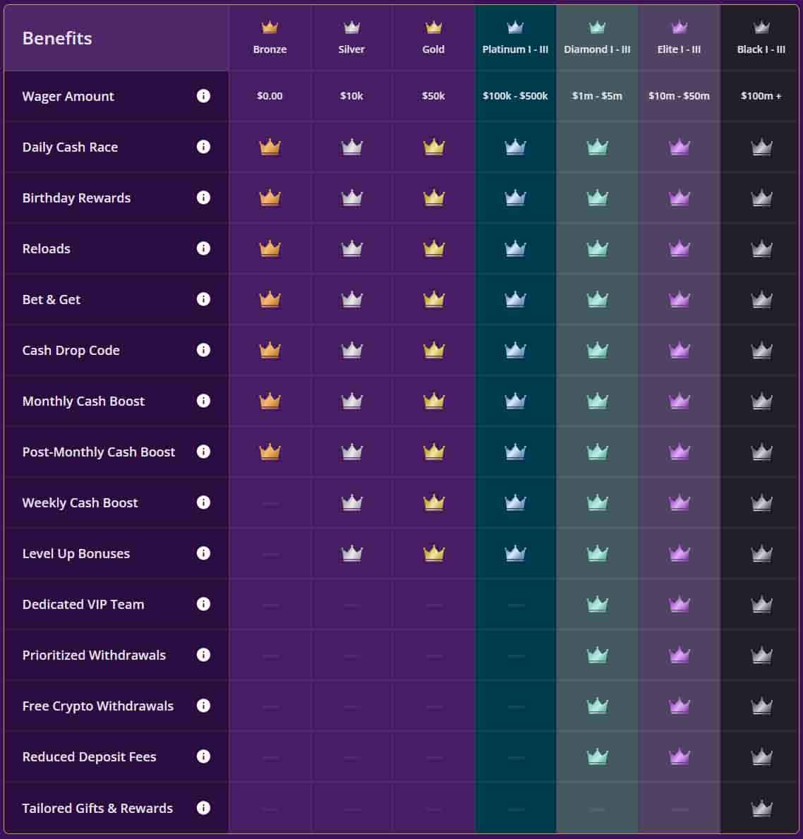Click the $100m + wager amount cell
The width and height of the screenshot is (803, 839).
[x=761, y=96]
